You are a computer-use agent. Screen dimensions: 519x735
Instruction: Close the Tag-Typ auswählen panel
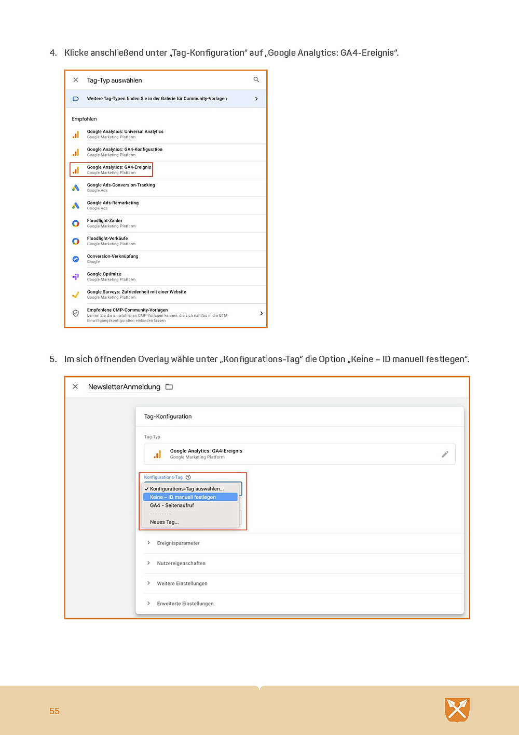point(76,80)
